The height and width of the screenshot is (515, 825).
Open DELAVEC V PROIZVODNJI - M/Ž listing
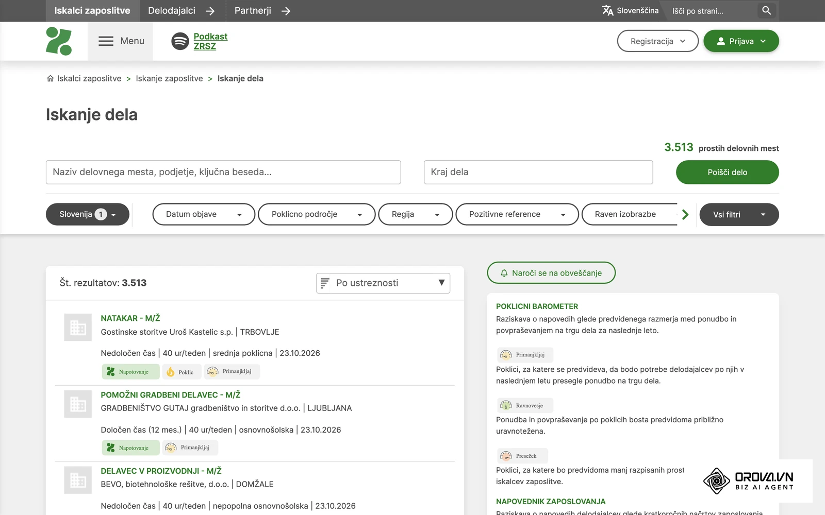coord(161,471)
